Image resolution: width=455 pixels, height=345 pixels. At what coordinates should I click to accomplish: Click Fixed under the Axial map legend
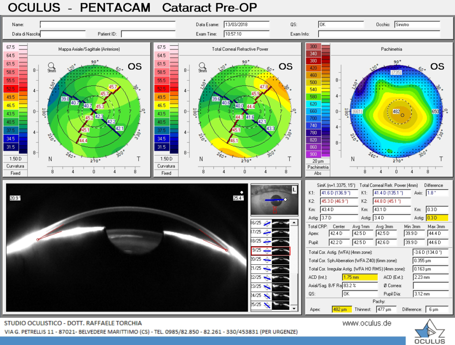click(15, 173)
